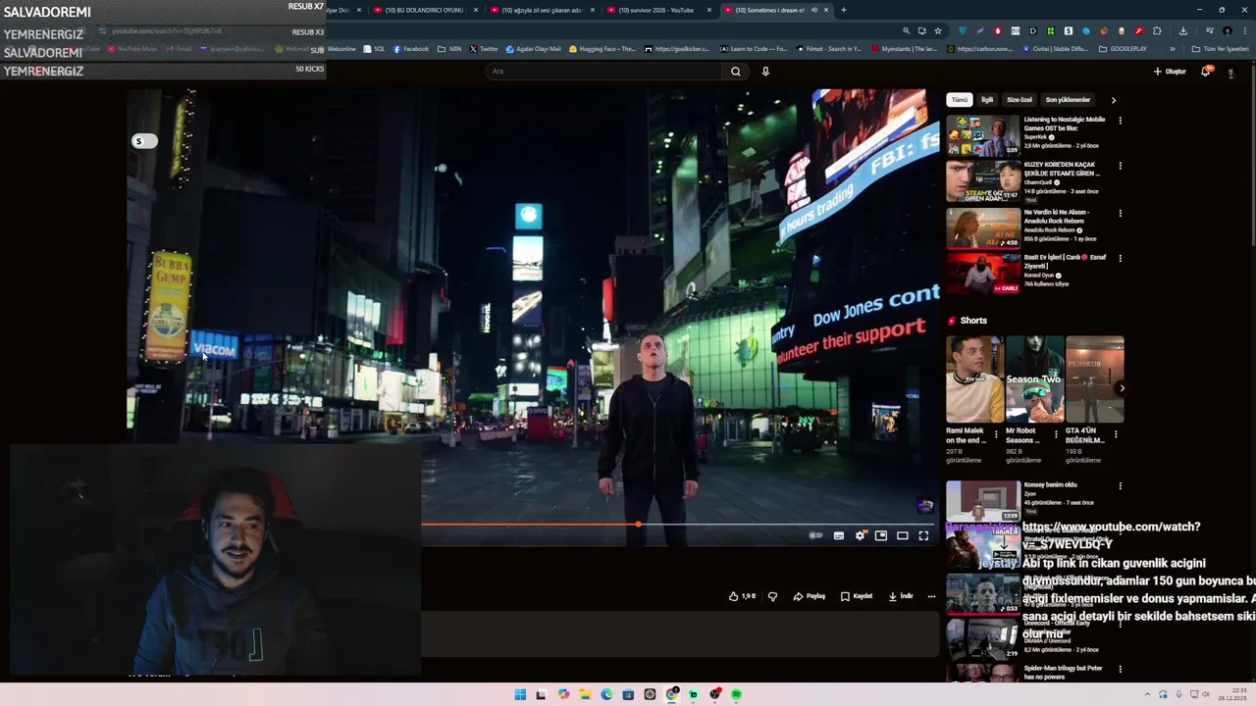Open Tüm Yer İşaretleri folder
Viewport: 1256px width, 706px height.
click(1221, 49)
